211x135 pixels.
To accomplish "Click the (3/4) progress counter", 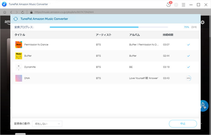I will point(194,27).
